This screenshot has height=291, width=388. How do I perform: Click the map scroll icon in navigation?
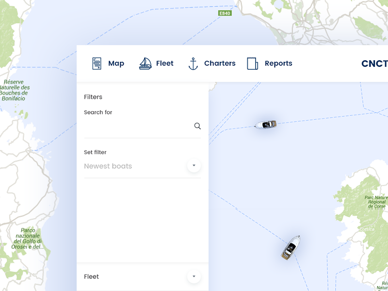pos(97,64)
